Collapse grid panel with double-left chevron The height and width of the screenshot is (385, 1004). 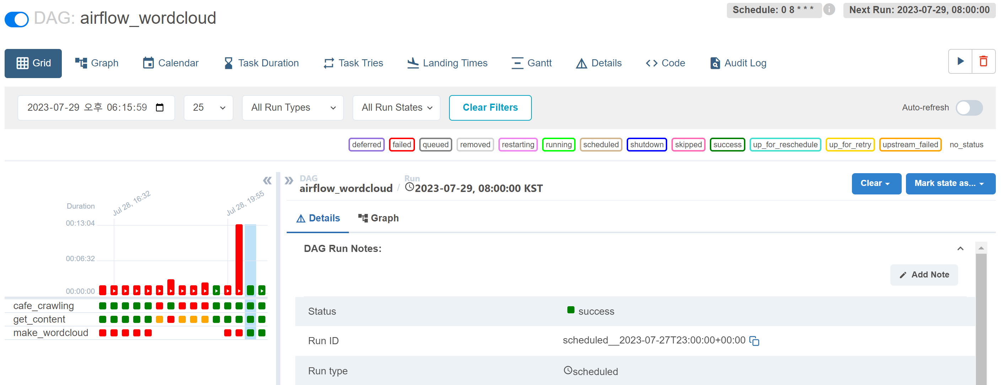[x=267, y=181]
